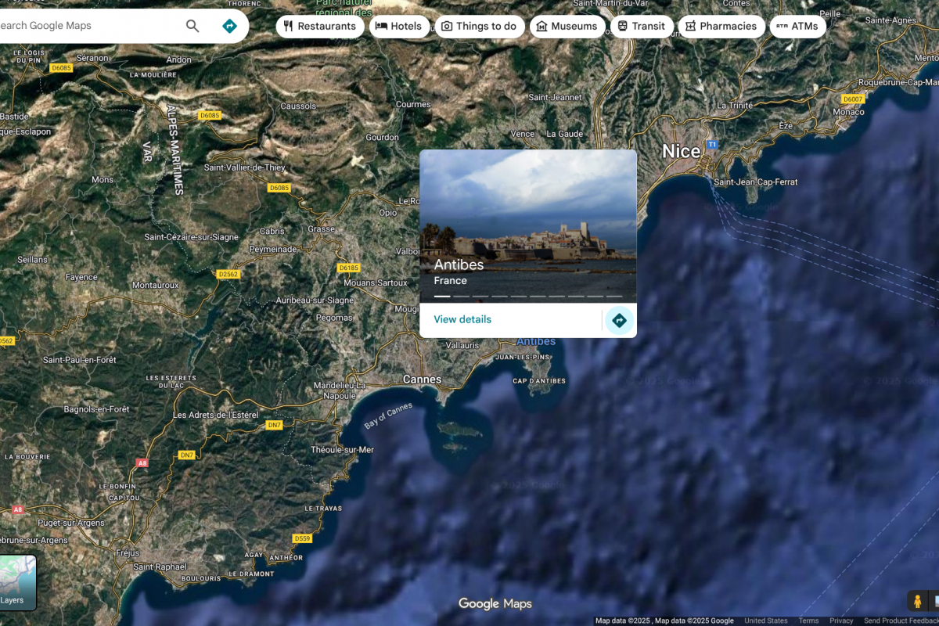Switch map type with the Layers thumbnail
The image size is (939, 626).
coord(17,583)
